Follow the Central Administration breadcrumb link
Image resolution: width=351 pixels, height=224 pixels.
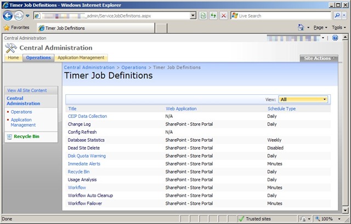(x=89, y=67)
